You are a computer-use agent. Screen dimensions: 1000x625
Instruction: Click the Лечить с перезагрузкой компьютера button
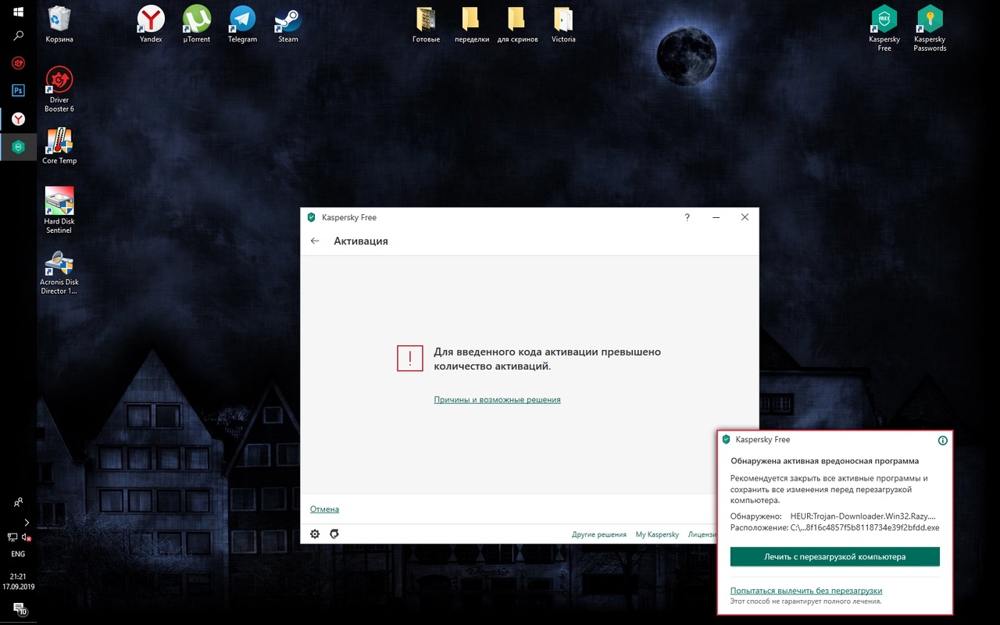pos(835,557)
